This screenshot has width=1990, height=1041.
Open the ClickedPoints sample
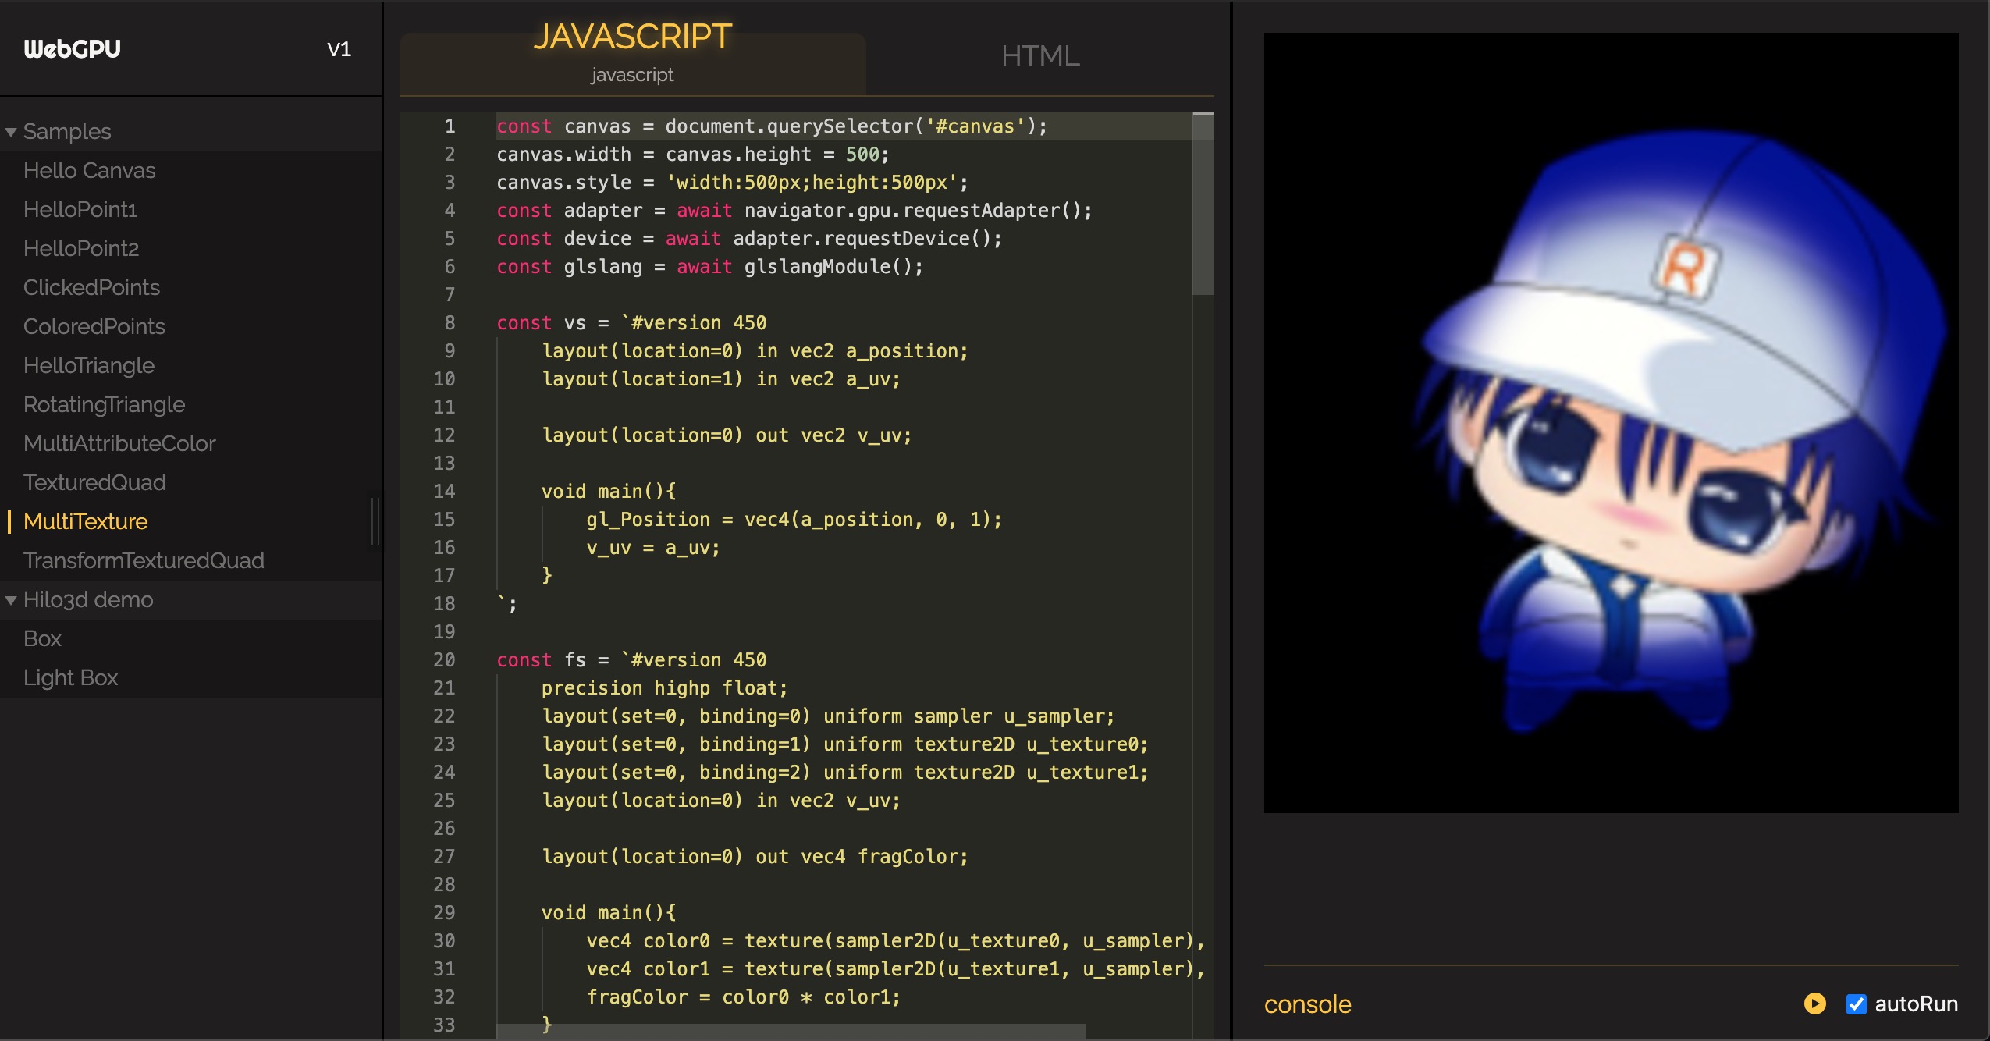91,287
